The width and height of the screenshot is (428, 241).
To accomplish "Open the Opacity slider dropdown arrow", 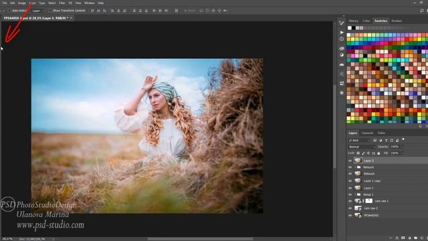I will (x=402, y=147).
